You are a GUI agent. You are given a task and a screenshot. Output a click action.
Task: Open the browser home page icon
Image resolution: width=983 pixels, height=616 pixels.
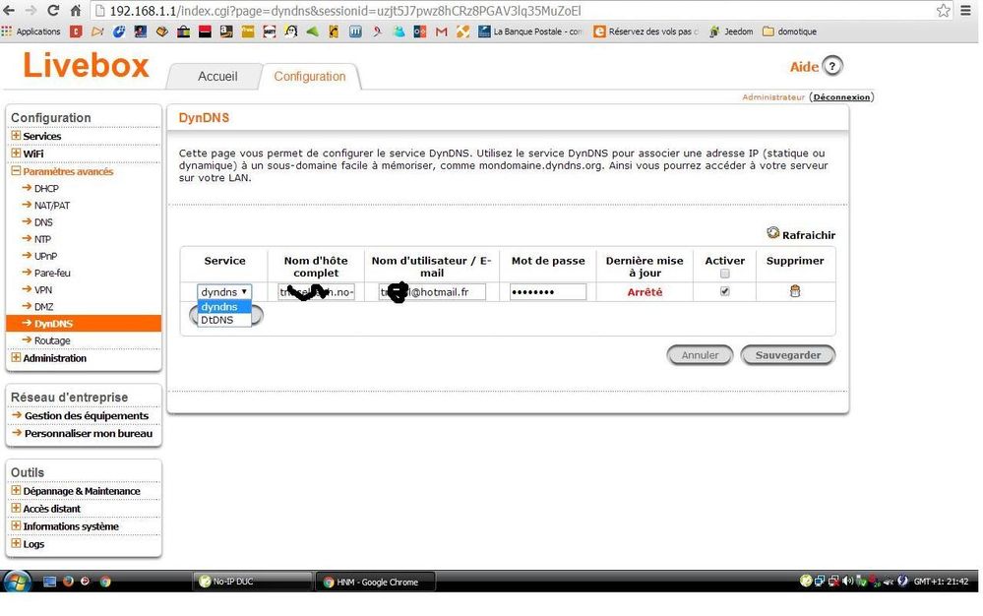click(75, 11)
